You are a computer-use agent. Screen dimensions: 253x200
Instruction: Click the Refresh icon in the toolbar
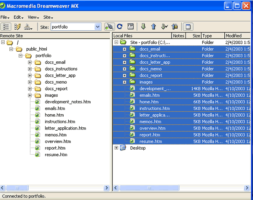click(x=119, y=26)
